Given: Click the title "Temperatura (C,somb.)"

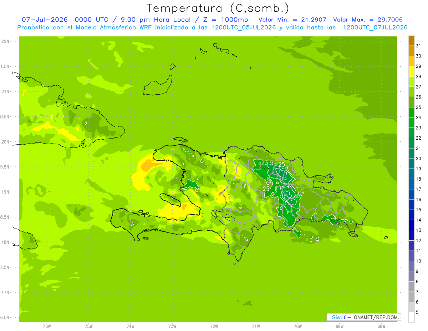Looking at the screenshot, I should (x=218, y=8).
